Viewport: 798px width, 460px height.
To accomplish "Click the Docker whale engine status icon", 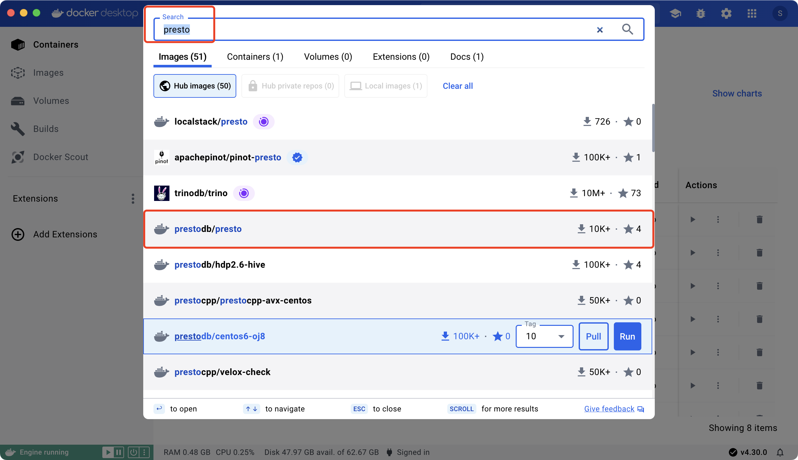I will pos(10,452).
